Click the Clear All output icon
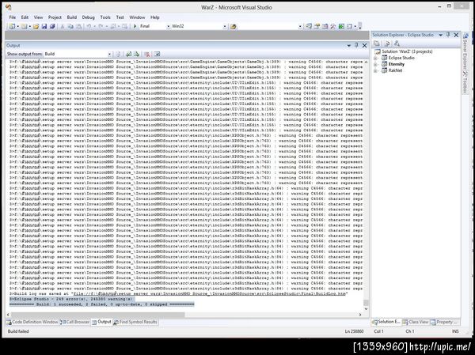The image size is (475, 355). [x=147, y=54]
